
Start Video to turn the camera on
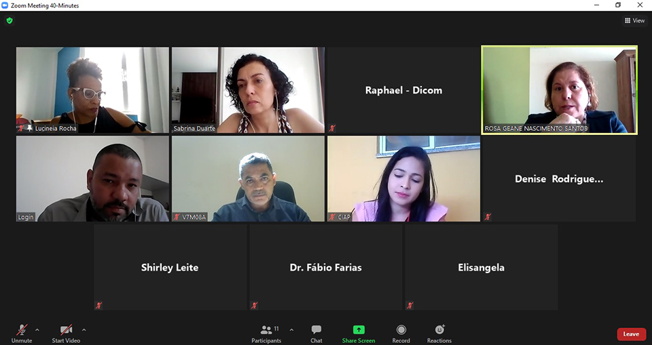(x=66, y=334)
